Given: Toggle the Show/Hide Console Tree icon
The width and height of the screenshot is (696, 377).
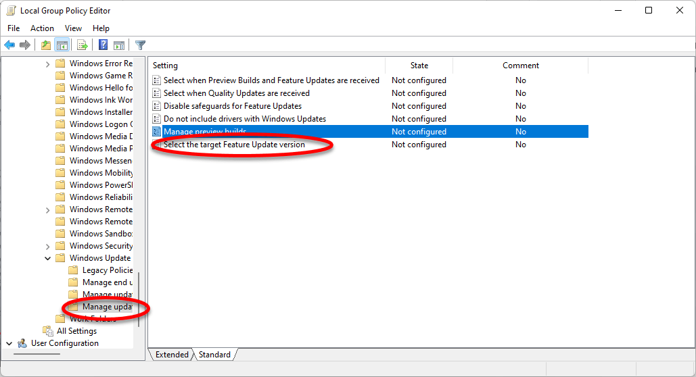Looking at the screenshot, I should tap(62, 45).
